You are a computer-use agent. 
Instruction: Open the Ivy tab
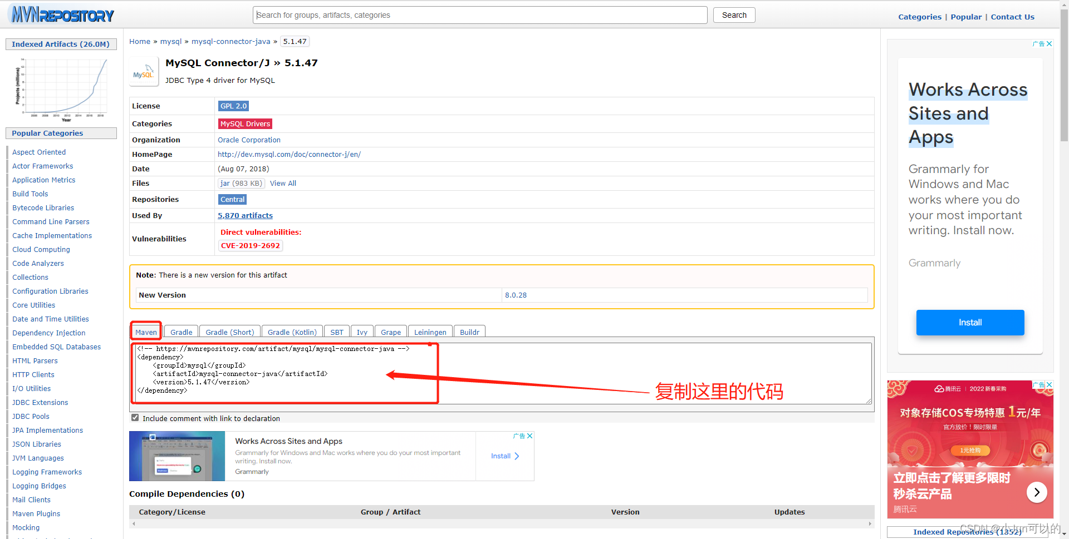click(x=362, y=332)
